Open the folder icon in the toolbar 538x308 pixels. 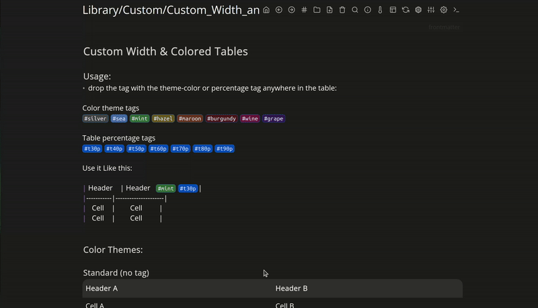coord(317,10)
